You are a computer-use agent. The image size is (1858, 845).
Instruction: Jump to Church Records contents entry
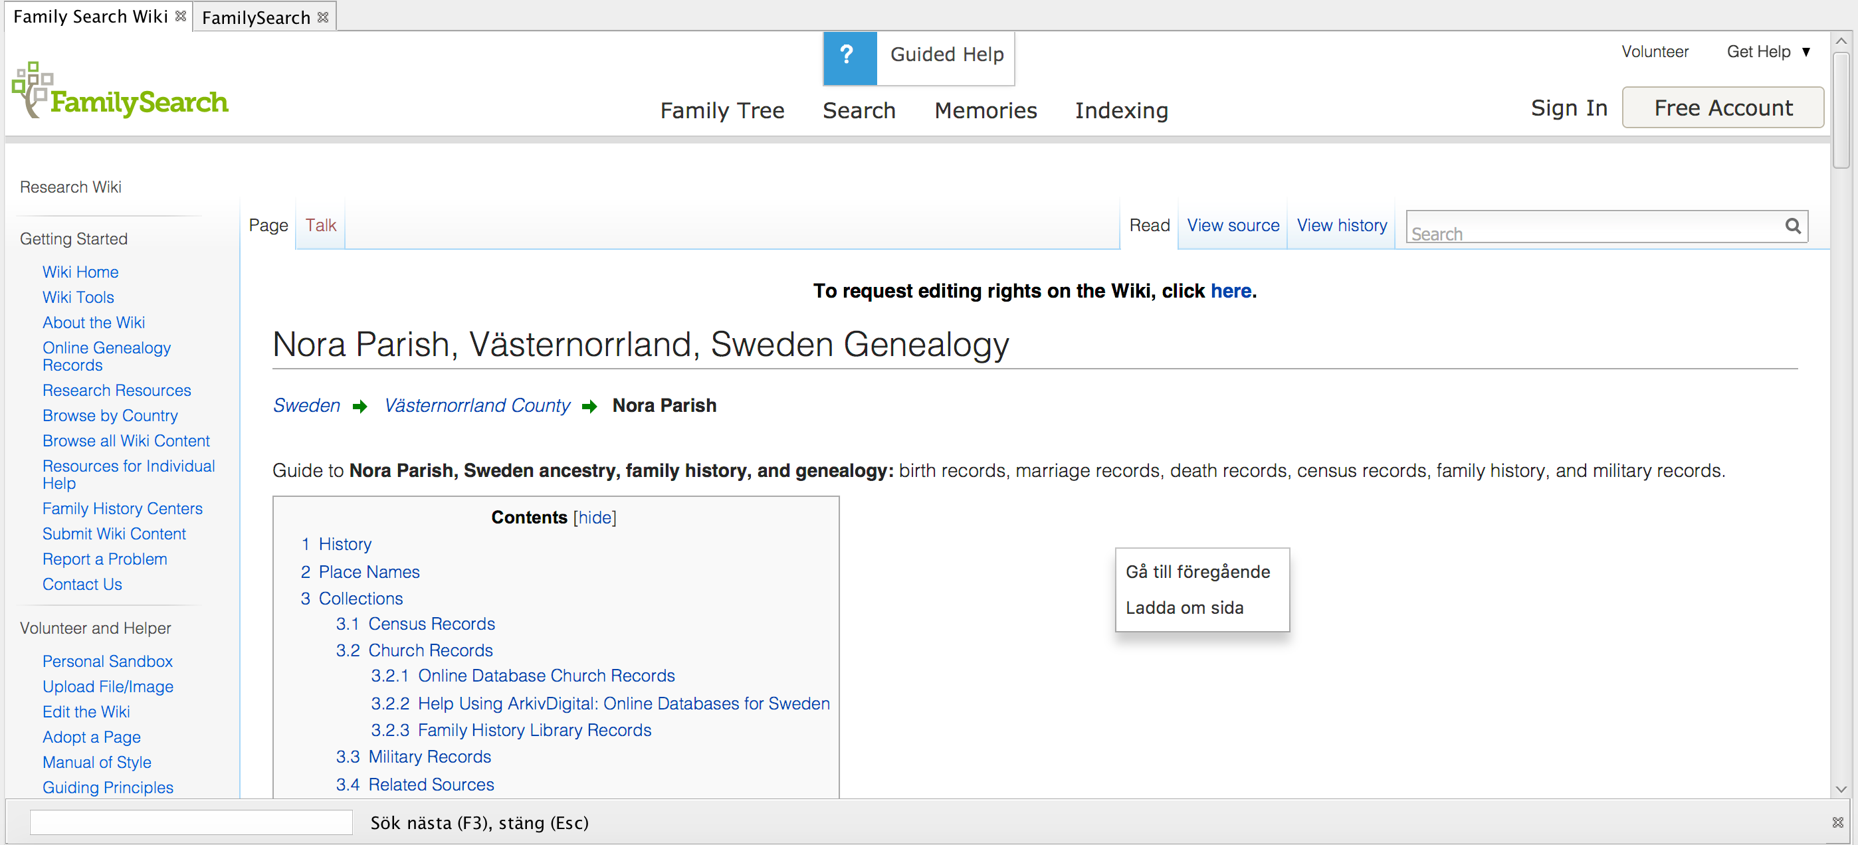tap(430, 650)
